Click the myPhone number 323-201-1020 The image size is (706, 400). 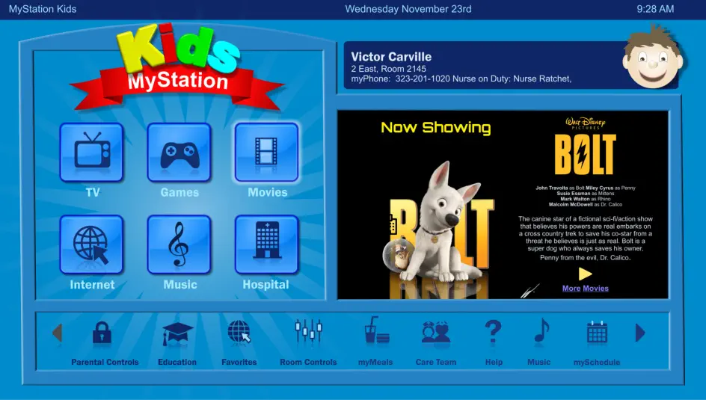pyautogui.click(x=423, y=79)
